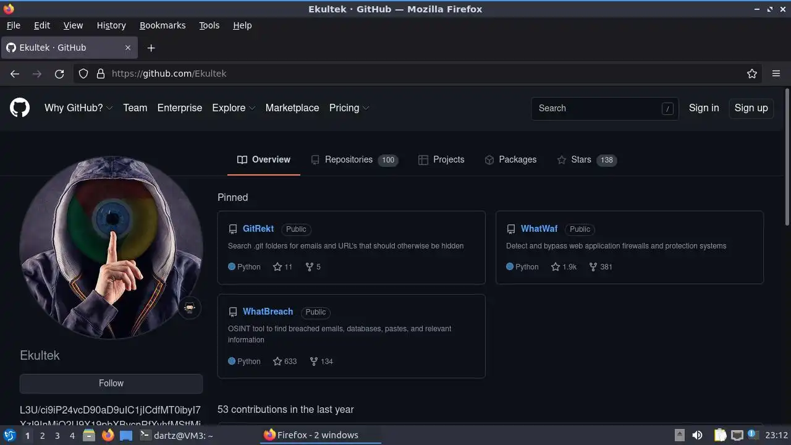Open WhatBreach forks showing 134

click(x=321, y=362)
